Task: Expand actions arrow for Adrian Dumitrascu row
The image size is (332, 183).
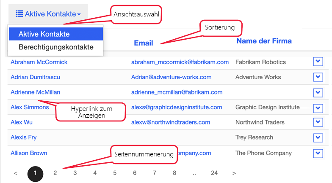Action: coord(318,77)
